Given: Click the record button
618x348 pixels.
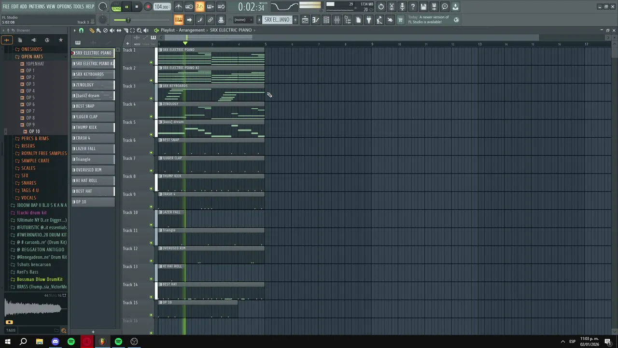Looking at the screenshot, I should [148, 7].
